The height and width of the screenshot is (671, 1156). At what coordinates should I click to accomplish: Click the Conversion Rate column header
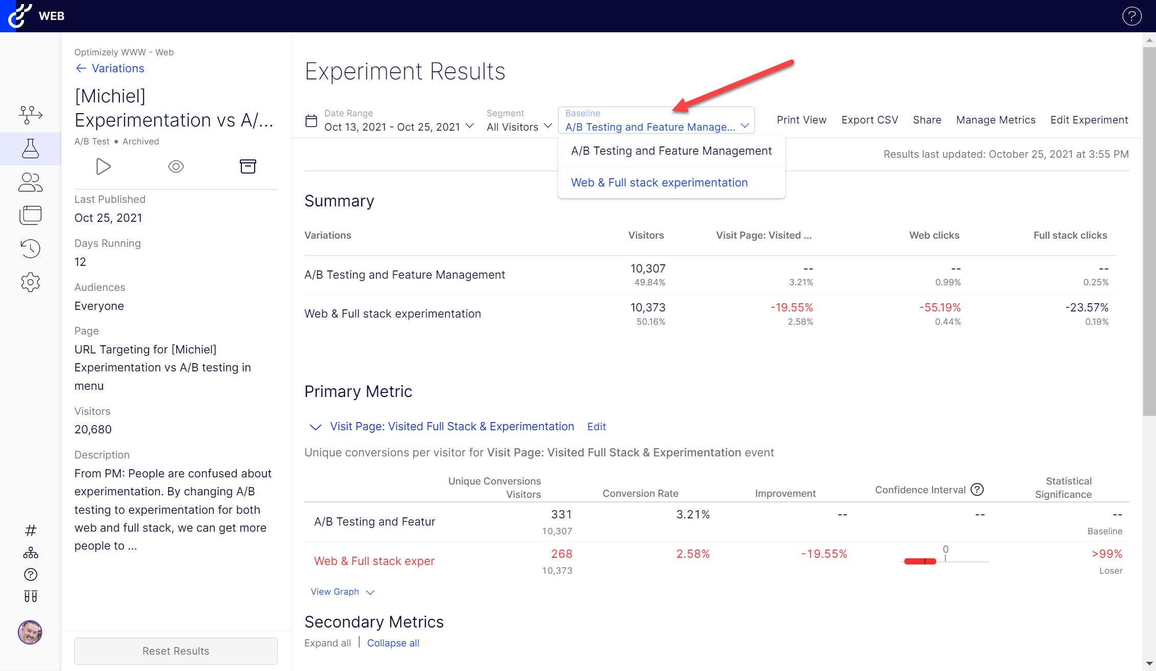(x=640, y=494)
